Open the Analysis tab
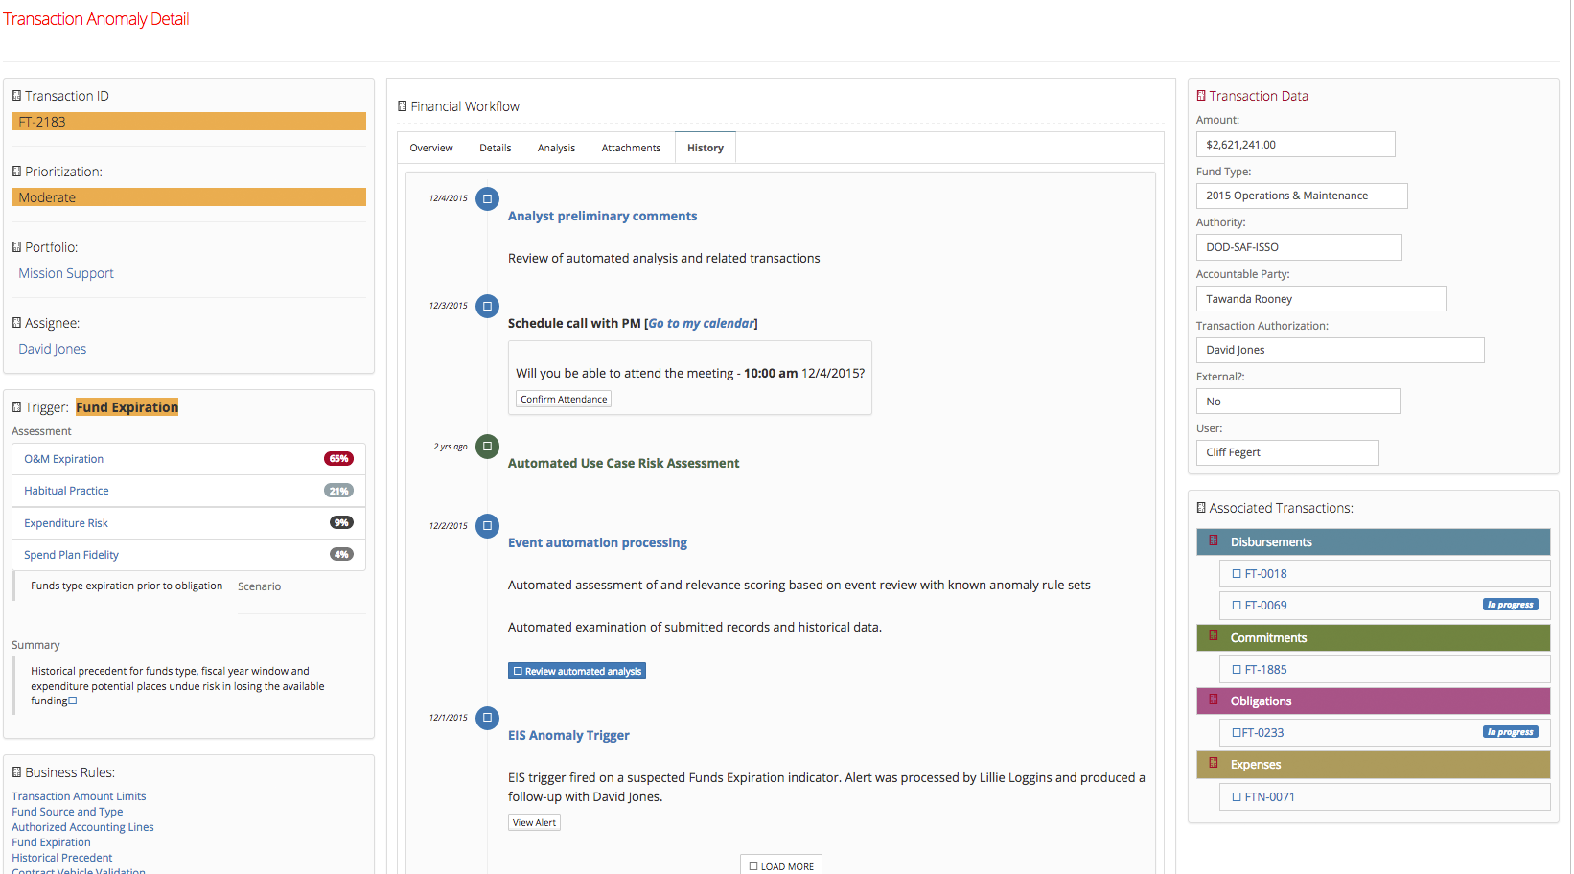 point(556,148)
